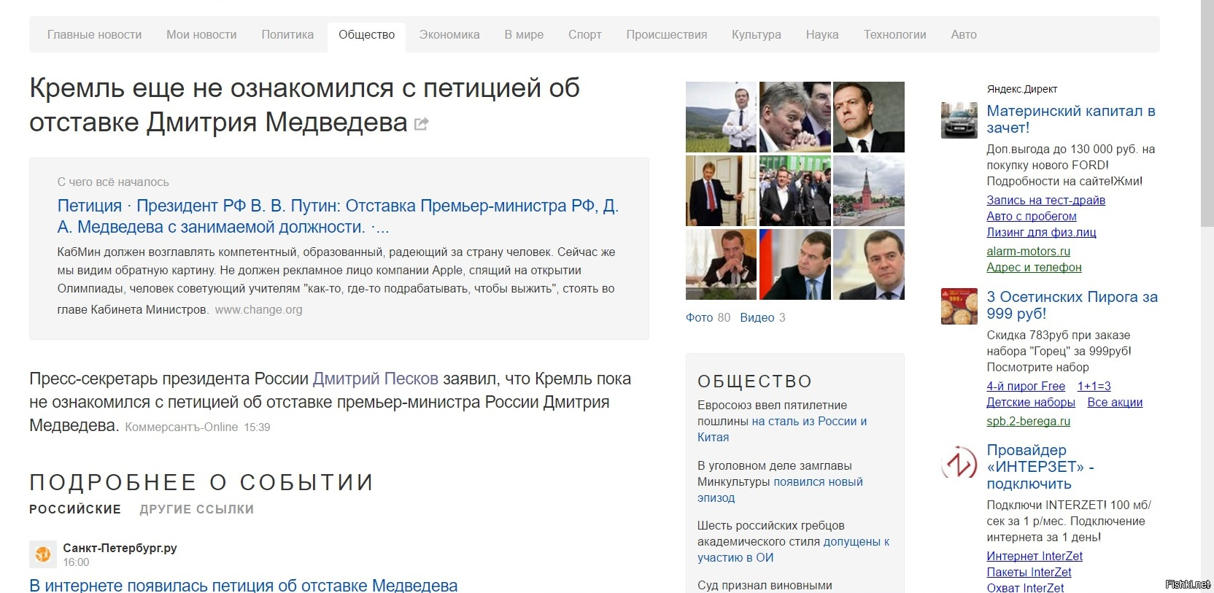This screenshot has height=593, width=1214.
Task: Click the InterZet provider logo icon
Action: click(x=959, y=462)
